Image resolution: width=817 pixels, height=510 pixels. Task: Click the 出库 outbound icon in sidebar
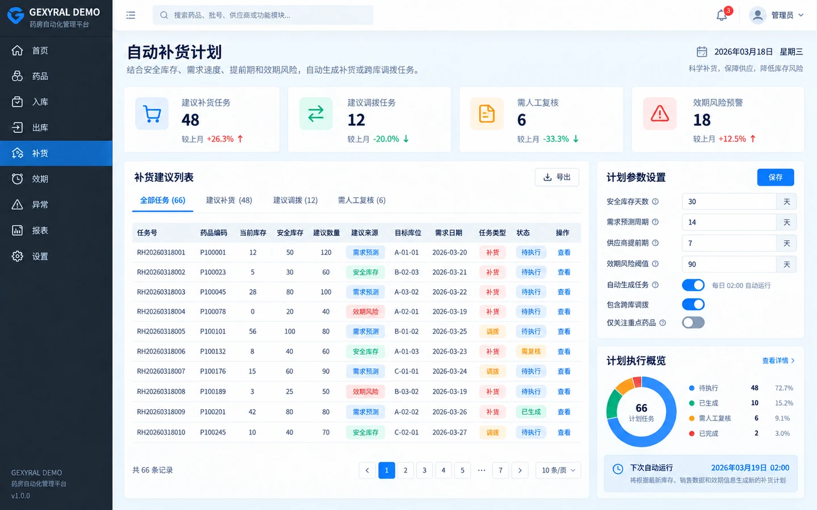coord(18,127)
